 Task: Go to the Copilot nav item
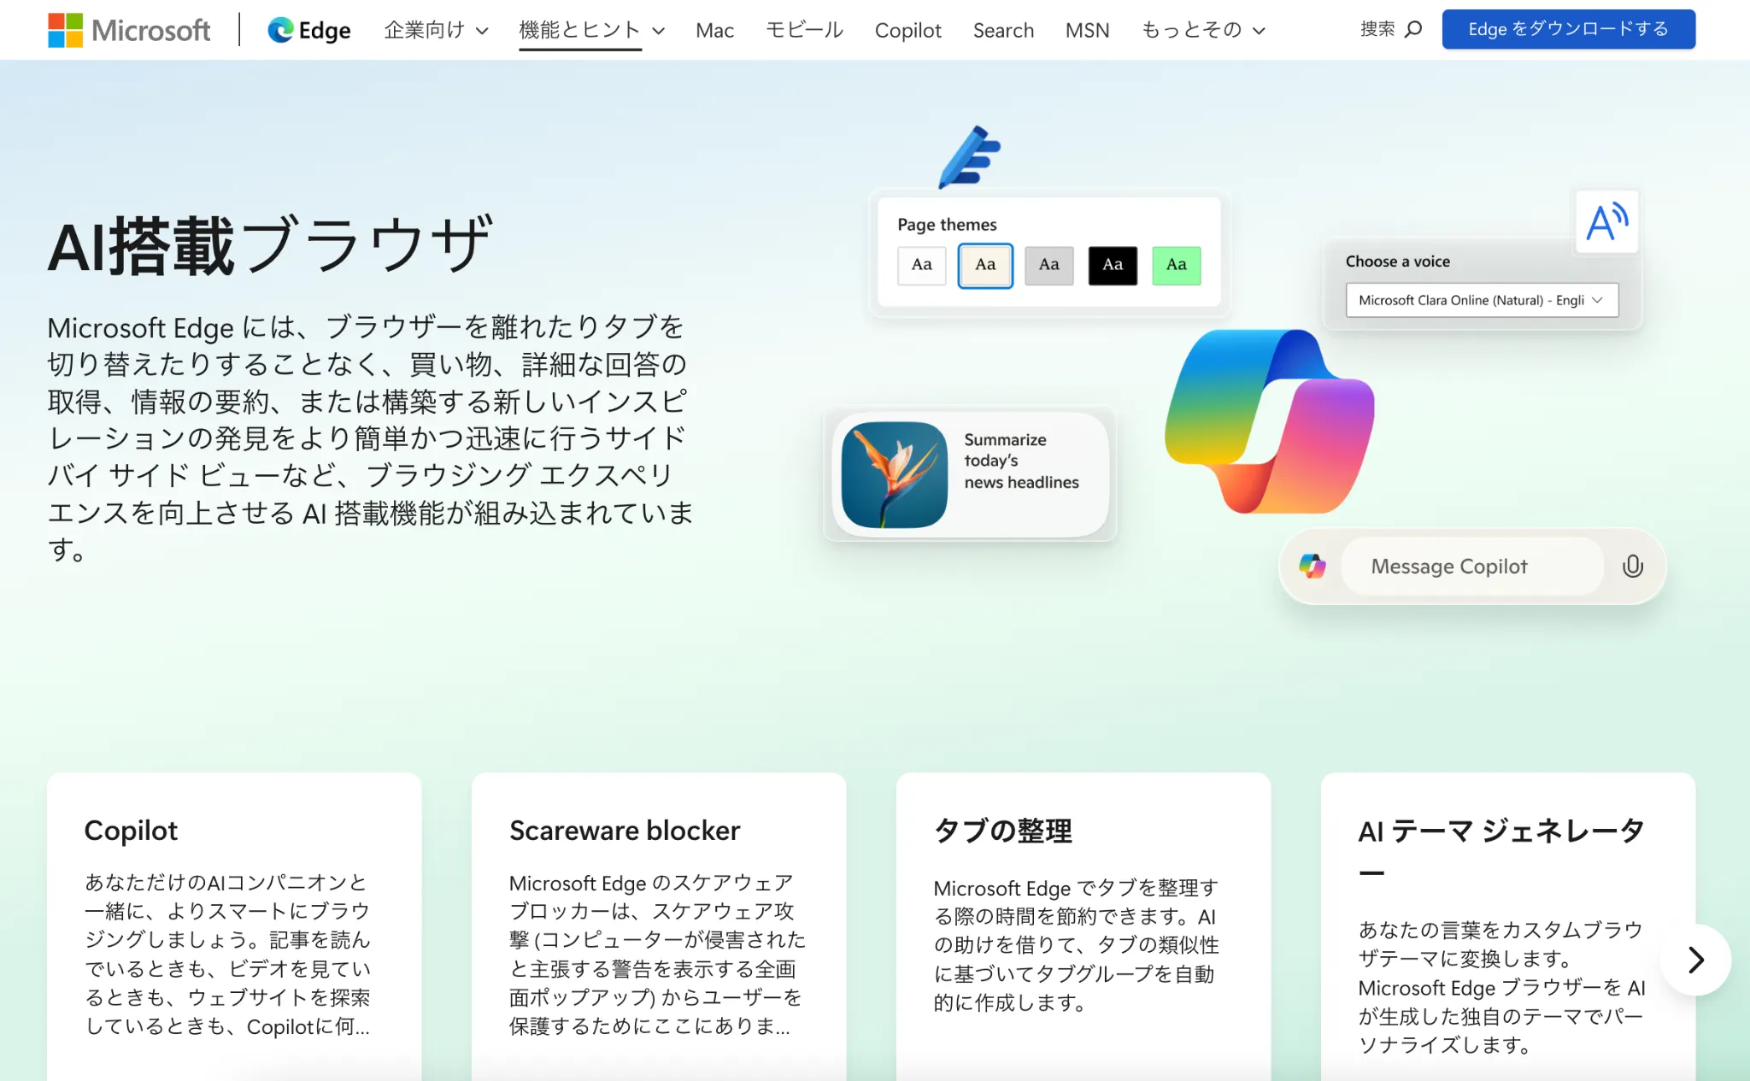[x=907, y=30]
